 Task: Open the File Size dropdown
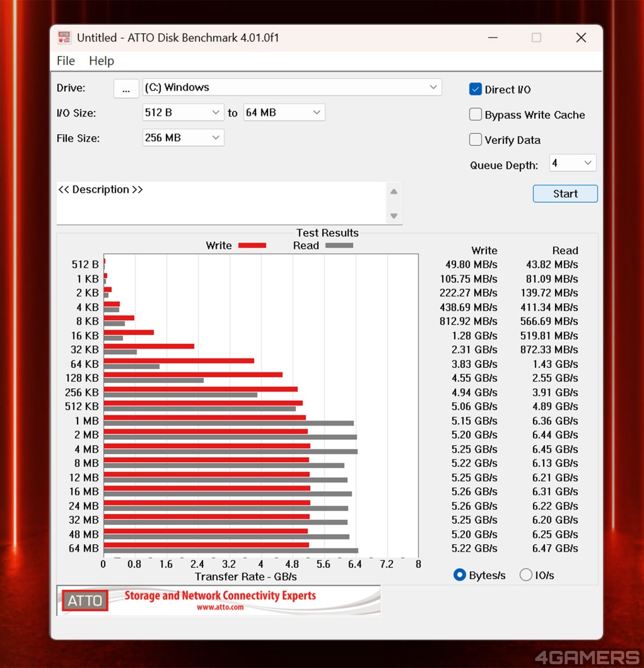pyautogui.click(x=183, y=138)
